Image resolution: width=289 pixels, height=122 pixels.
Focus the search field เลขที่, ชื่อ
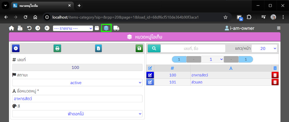tap(193, 48)
